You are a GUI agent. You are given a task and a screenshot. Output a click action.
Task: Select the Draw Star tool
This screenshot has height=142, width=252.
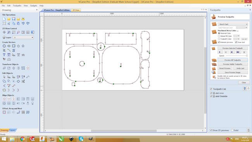(23, 46)
